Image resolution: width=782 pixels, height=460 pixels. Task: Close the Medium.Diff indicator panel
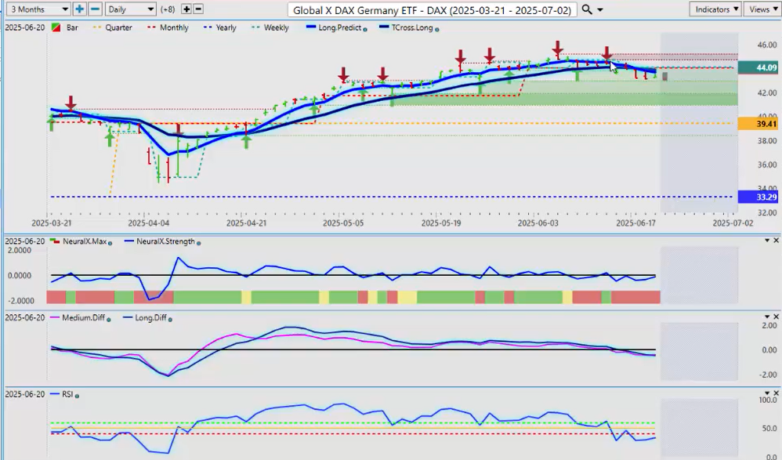click(776, 317)
